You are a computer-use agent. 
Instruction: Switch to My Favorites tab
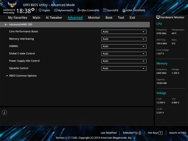(18, 18)
